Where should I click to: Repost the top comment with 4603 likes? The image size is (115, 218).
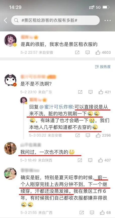point(77,52)
